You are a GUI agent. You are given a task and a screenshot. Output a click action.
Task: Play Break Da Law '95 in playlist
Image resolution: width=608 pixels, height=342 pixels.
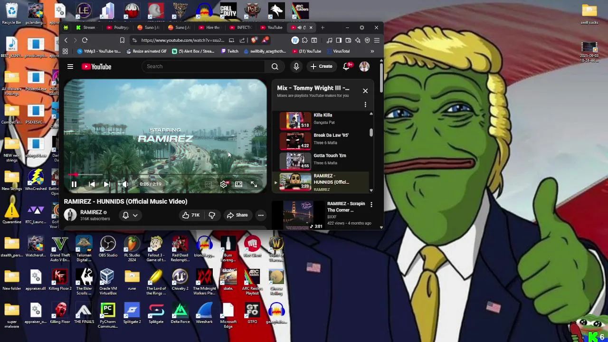[x=322, y=141]
